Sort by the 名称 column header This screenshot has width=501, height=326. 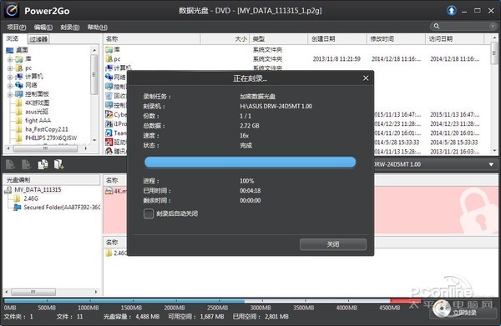coord(151,39)
